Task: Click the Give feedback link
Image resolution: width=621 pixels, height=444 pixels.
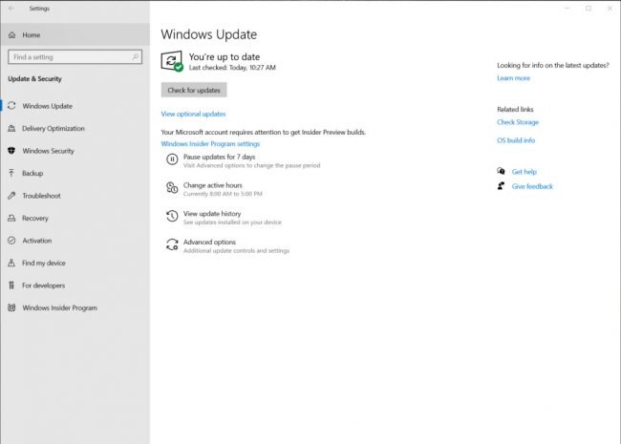Action: (532, 186)
